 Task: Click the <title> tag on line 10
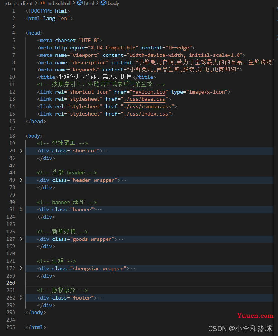click(48, 77)
